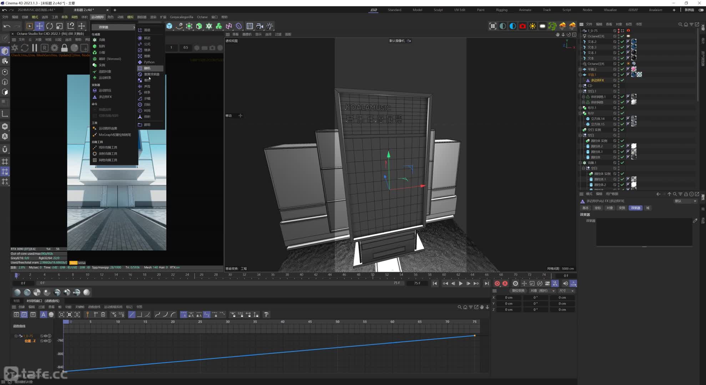Image resolution: width=706 pixels, height=385 pixels.
Task: Toggle the autokeying button
Action: coord(505,283)
